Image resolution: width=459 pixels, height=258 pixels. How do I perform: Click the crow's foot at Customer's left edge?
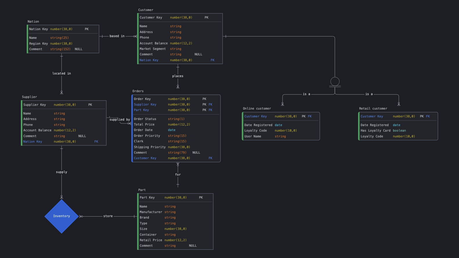click(x=135, y=36)
